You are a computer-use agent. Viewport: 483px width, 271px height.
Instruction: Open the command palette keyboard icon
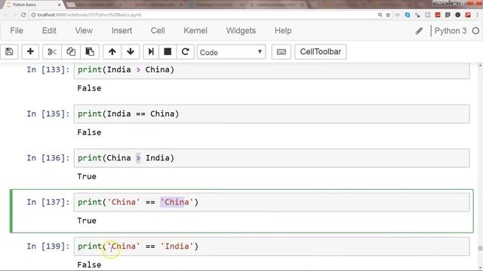281,52
